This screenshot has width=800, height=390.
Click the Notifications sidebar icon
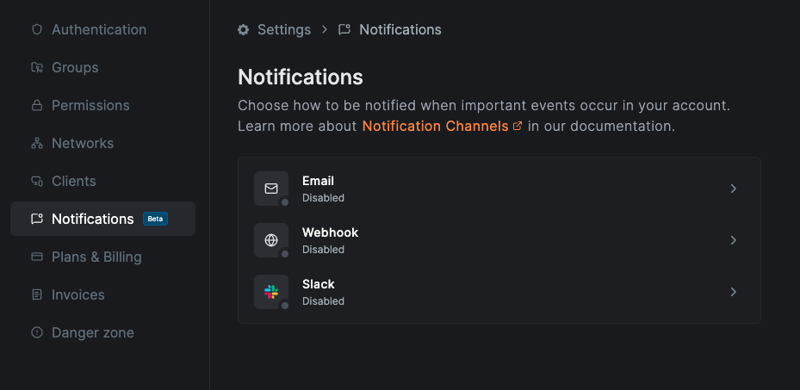click(x=37, y=219)
